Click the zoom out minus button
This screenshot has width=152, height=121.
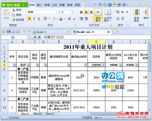(104, 118)
